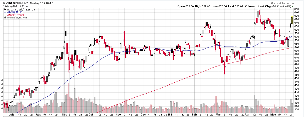Click the Nov label on the date axis
This screenshot has width=304, height=117.
[x=118, y=115]
